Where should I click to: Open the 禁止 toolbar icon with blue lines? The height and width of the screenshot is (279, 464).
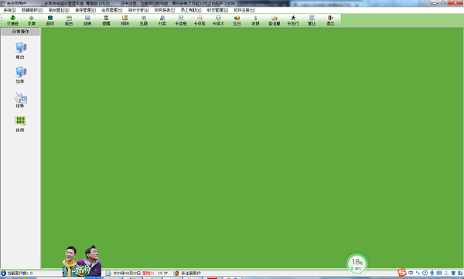(x=312, y=20)
